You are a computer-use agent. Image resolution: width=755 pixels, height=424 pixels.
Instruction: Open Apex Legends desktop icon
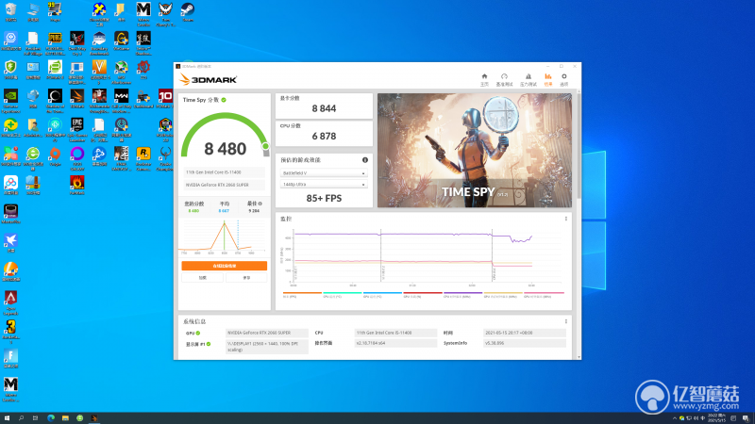point(10,302)
